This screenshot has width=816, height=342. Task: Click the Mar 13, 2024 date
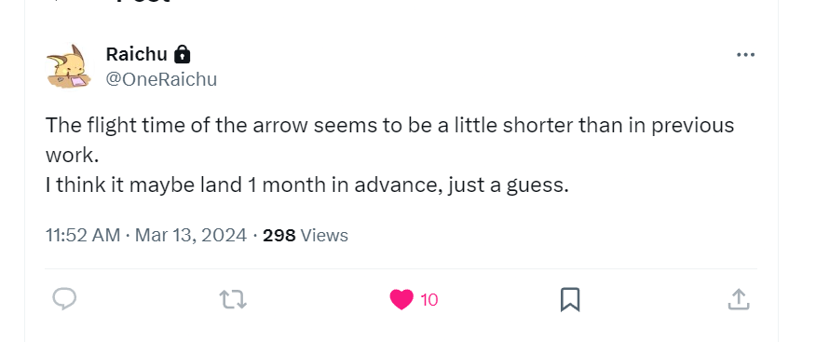pos(191,235)
